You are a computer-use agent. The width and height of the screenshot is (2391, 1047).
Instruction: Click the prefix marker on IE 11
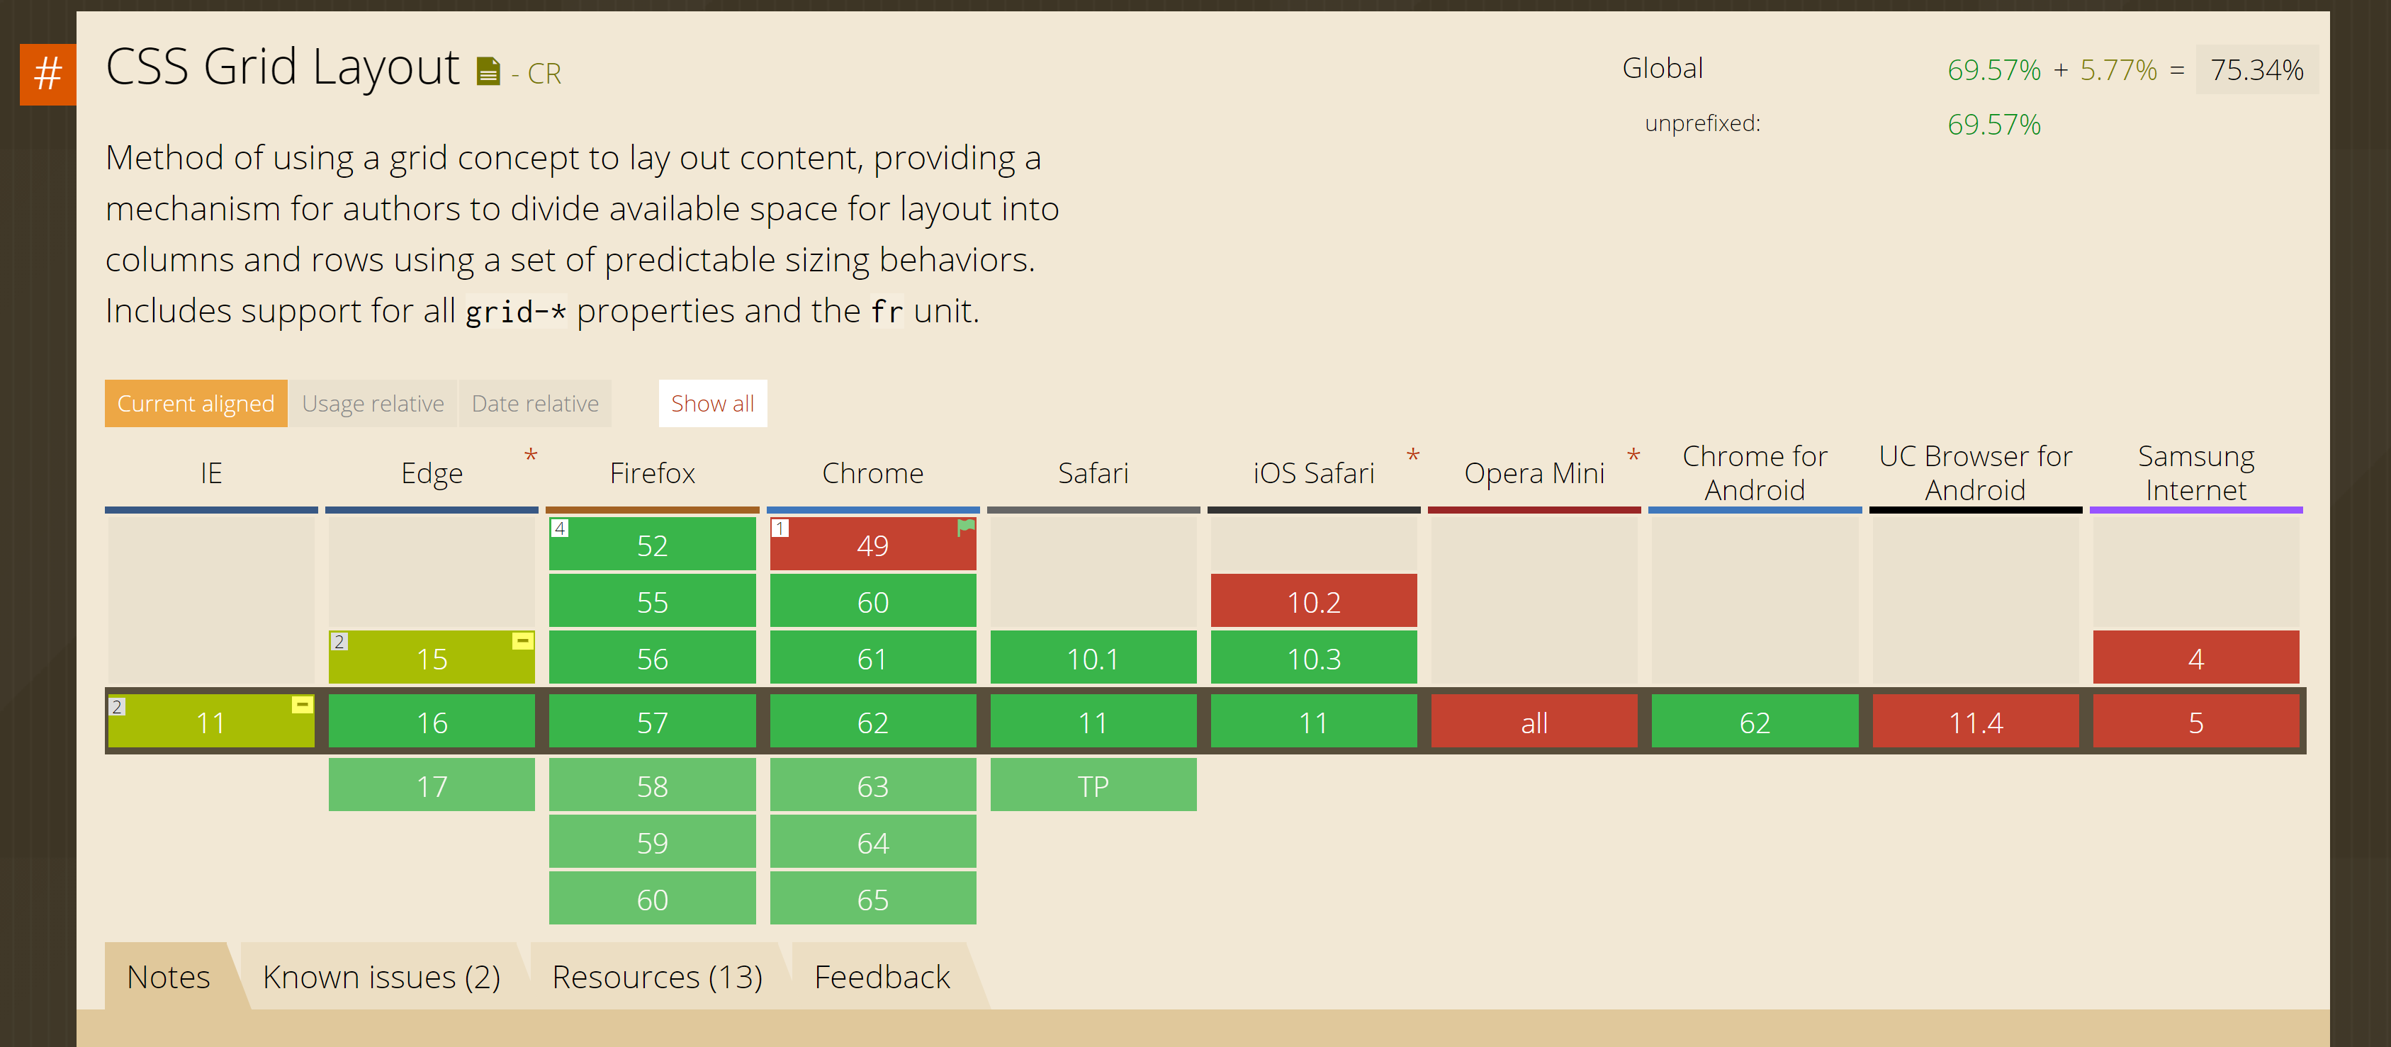302,706
